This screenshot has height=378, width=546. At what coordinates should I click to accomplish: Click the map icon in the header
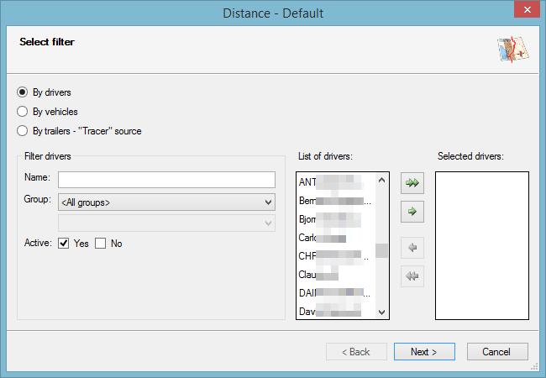tap(512, 50)
